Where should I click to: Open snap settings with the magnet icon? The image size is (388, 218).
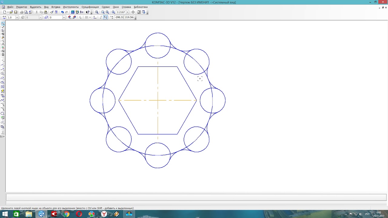click(x=69, y=17)
